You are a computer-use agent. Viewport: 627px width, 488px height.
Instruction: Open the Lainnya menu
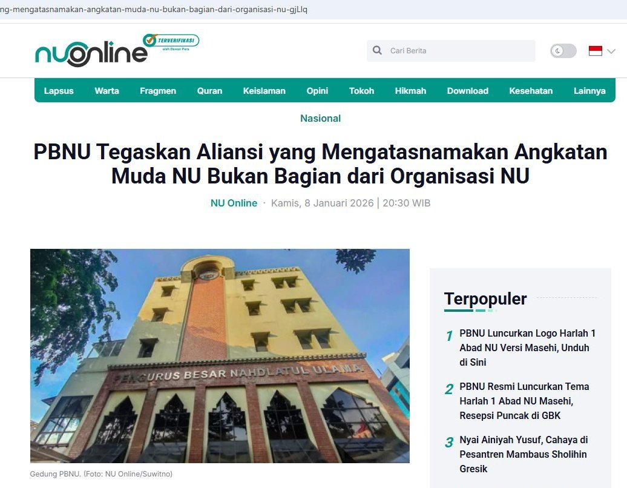[589, 90]
